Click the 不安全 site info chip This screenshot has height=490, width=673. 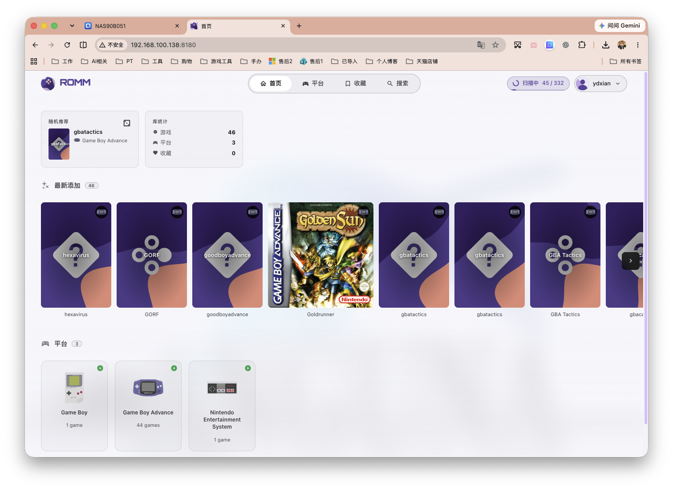pos(112,45)
